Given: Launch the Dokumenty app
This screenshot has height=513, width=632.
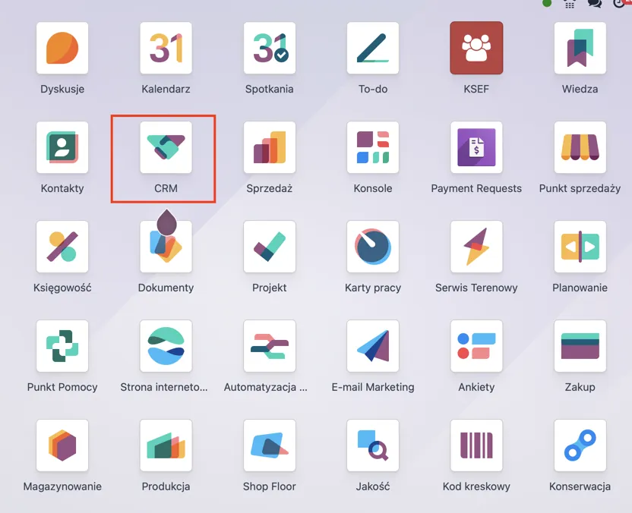Looking at the screenshot, I should click(166, 247).
